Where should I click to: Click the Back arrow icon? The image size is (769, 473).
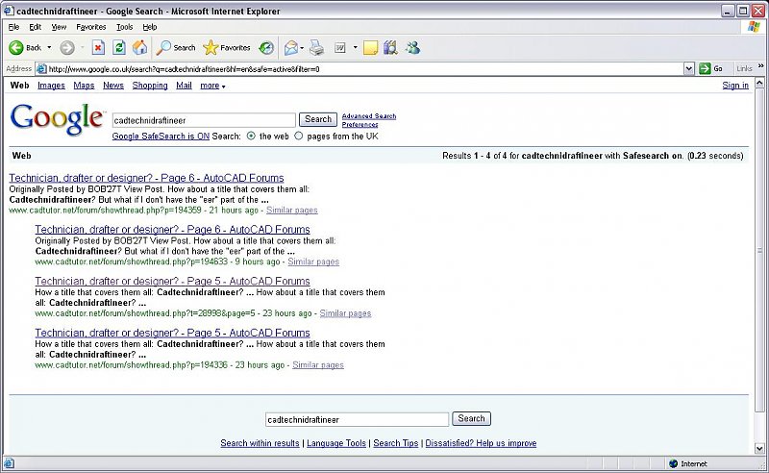point(16,47)
